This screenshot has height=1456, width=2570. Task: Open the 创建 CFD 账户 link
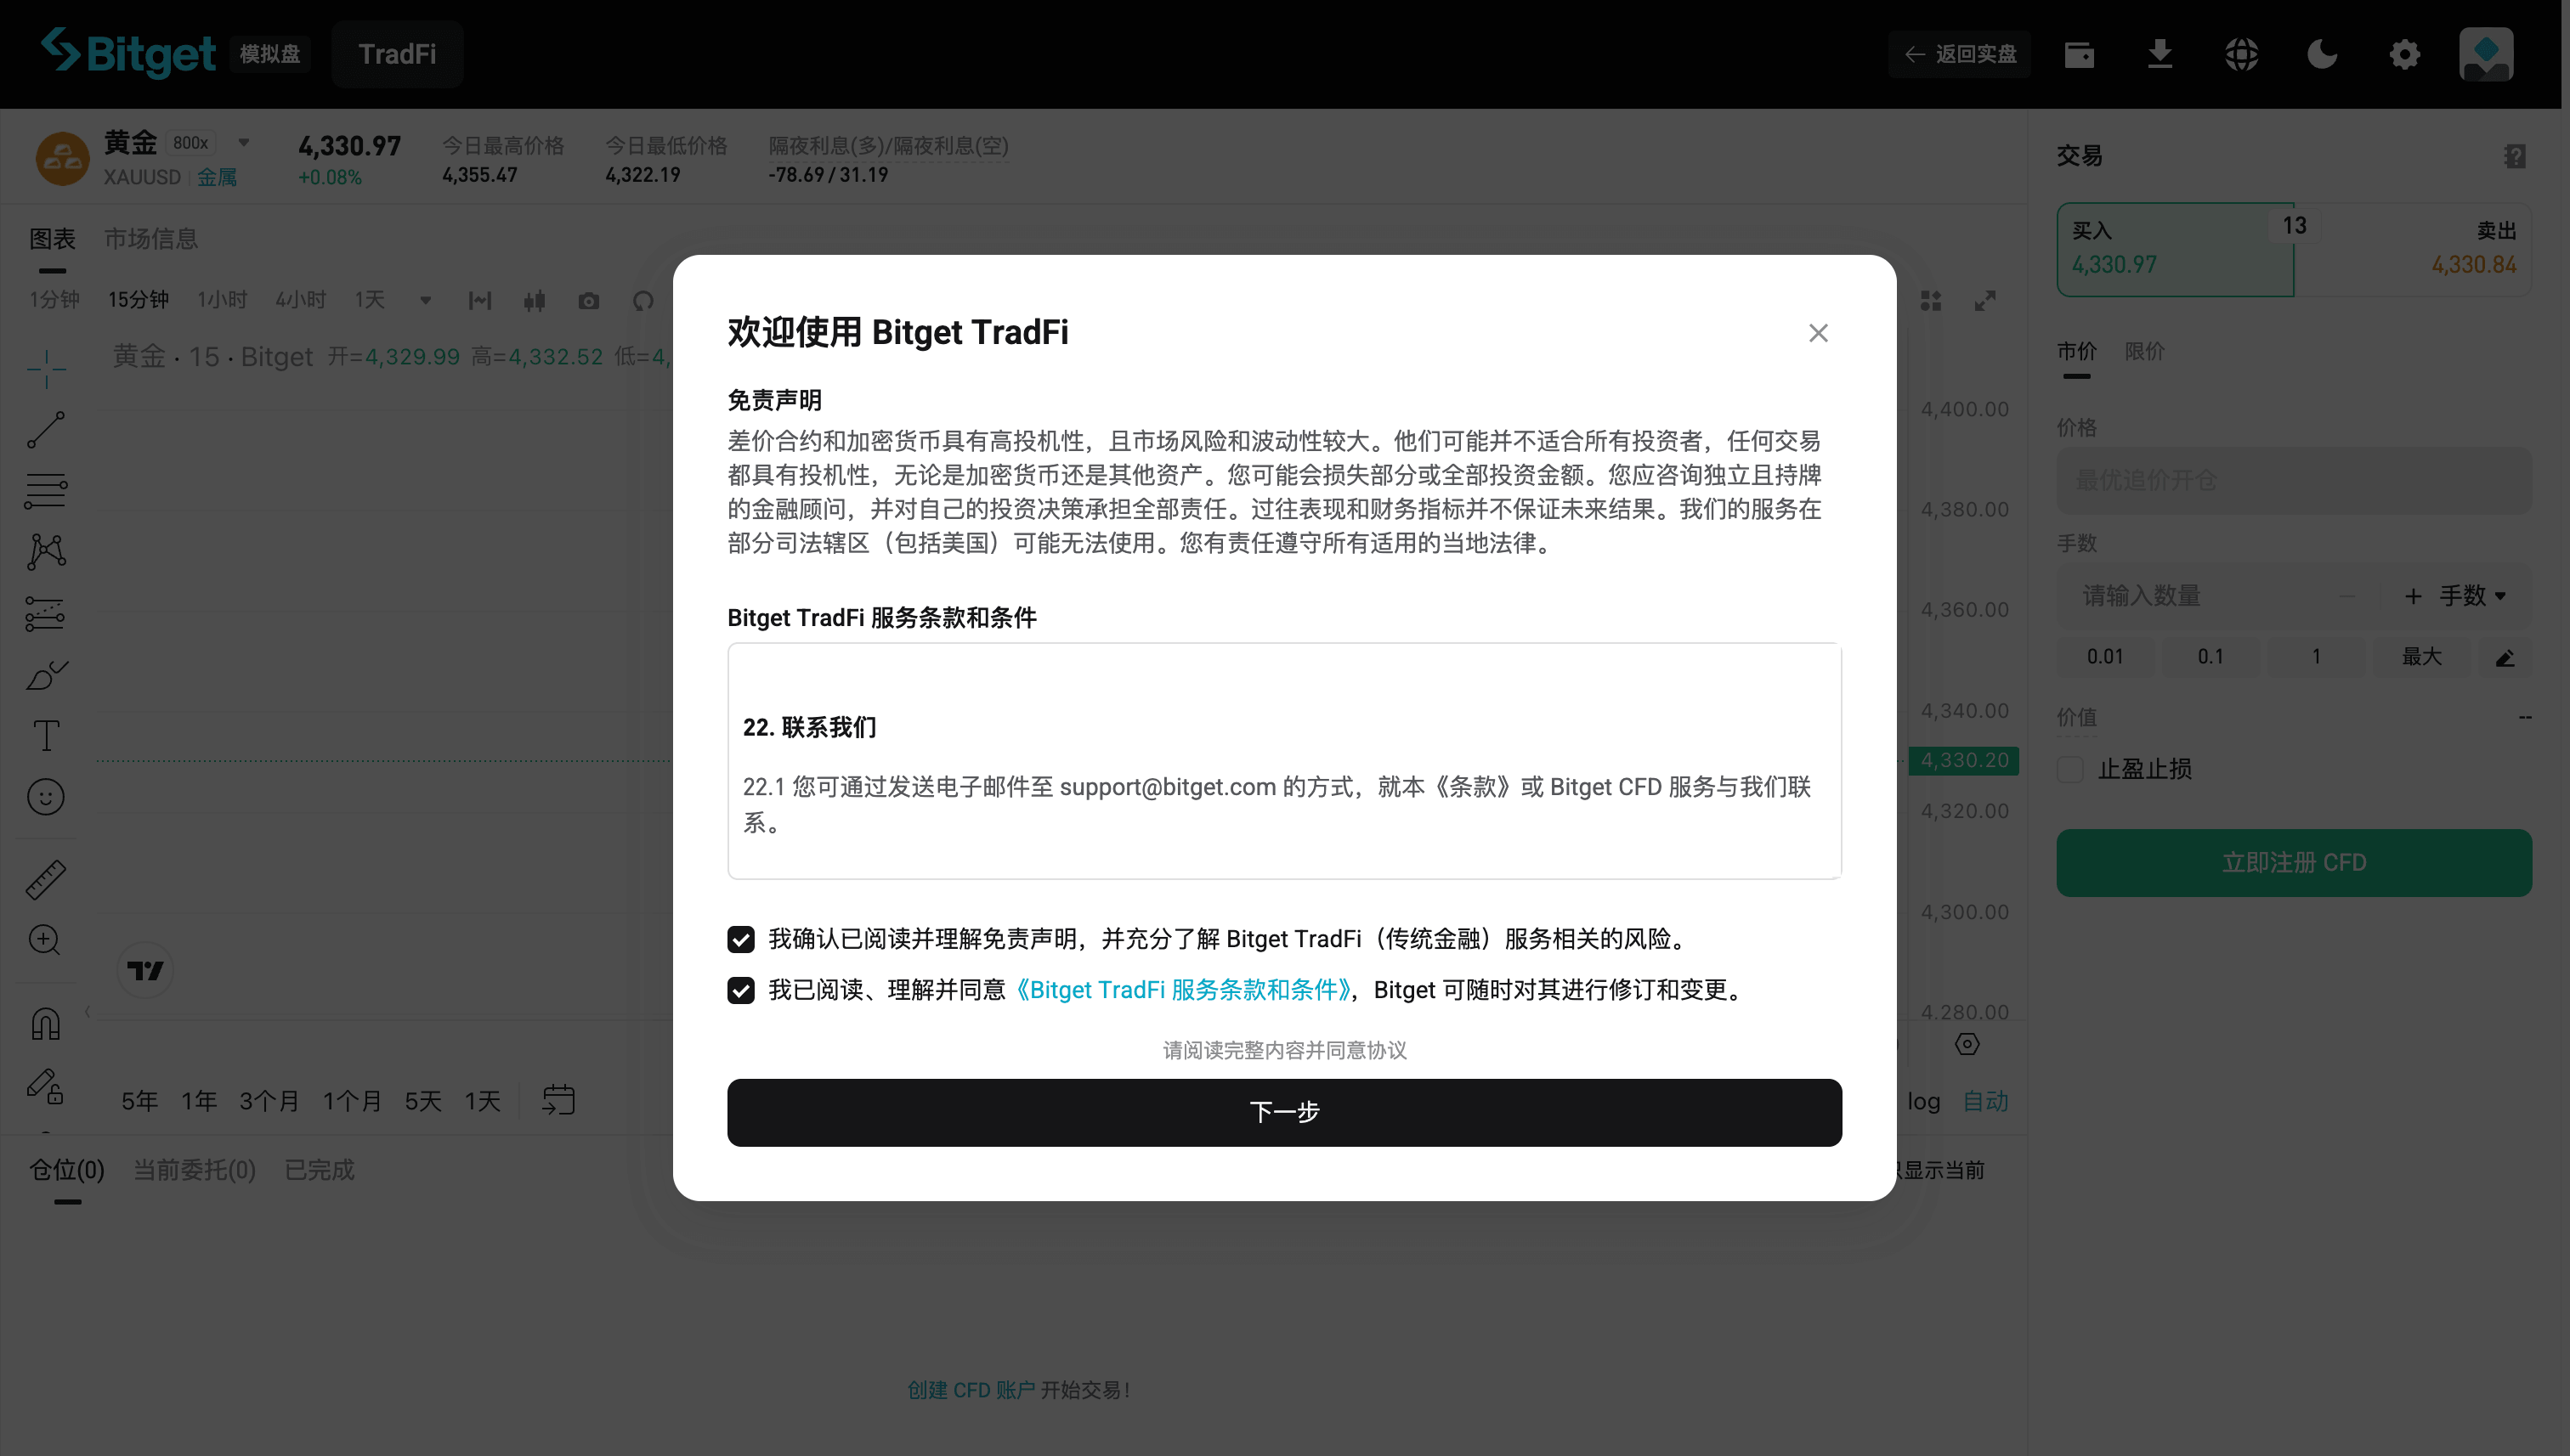(971, 1390)
